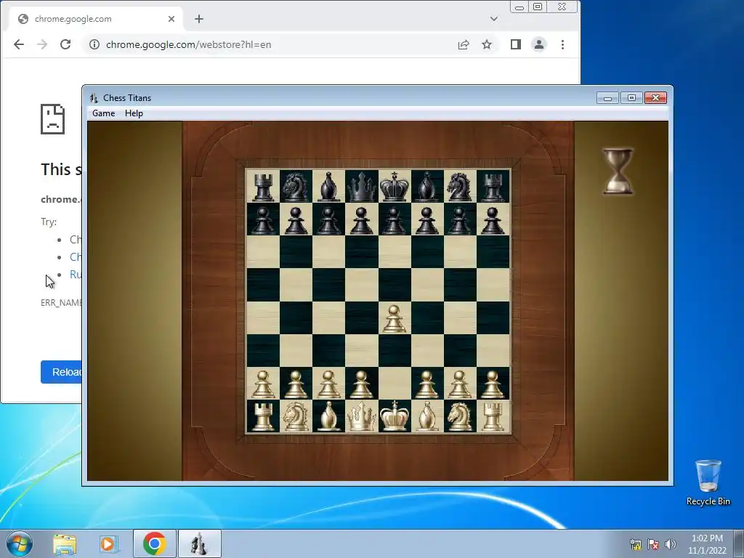Click the black knight on b8
The width and height of the screenshot is (744, 558).
(x=296, y=187)
